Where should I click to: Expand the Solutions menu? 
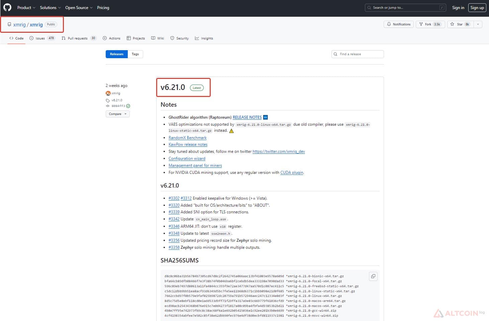tap(50, 8)
